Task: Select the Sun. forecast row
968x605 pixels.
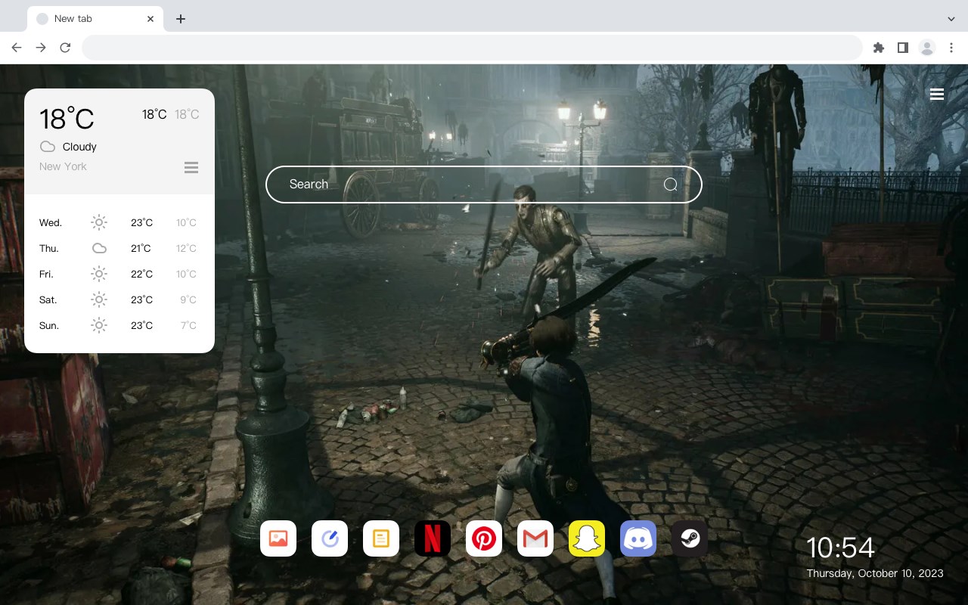Action: (119, 325)
